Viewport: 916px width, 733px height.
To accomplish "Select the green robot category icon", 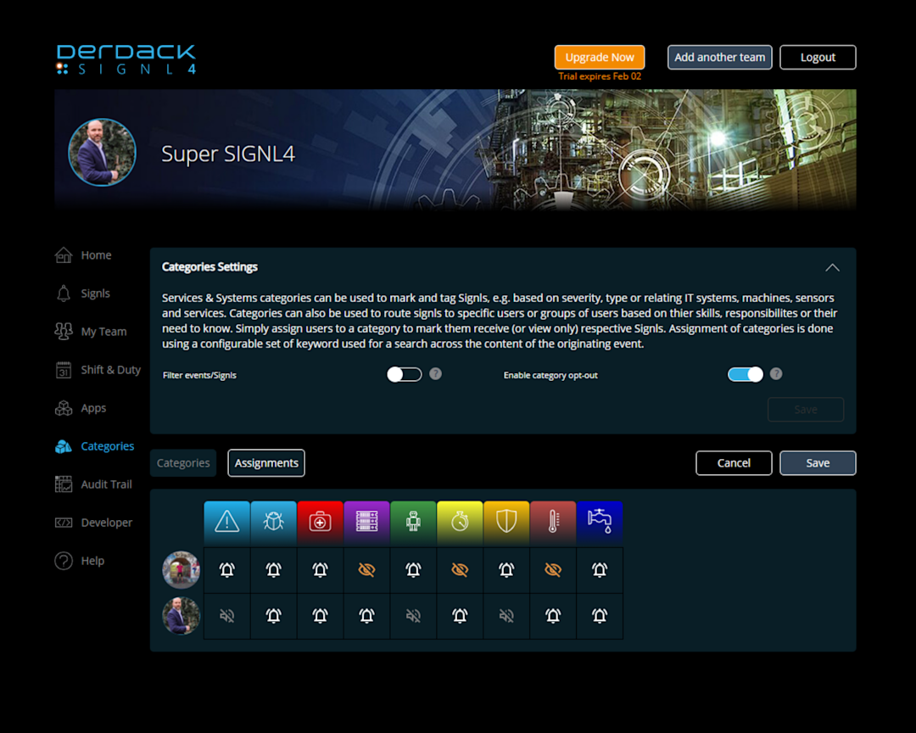I will pos(413,520).
